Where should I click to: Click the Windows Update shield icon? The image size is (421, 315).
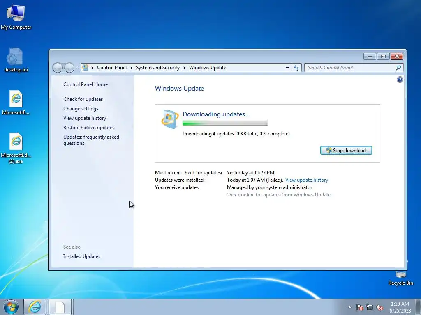tap(170, 119)
